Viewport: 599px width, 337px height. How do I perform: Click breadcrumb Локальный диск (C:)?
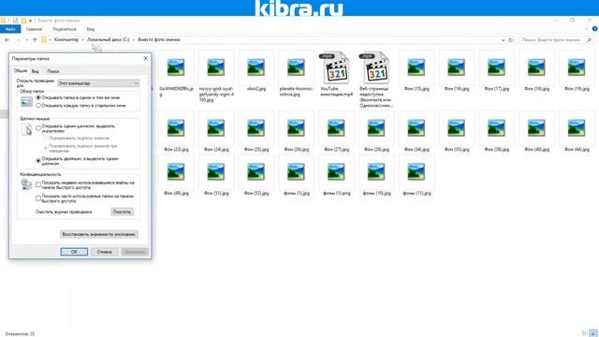pos(109,39)
